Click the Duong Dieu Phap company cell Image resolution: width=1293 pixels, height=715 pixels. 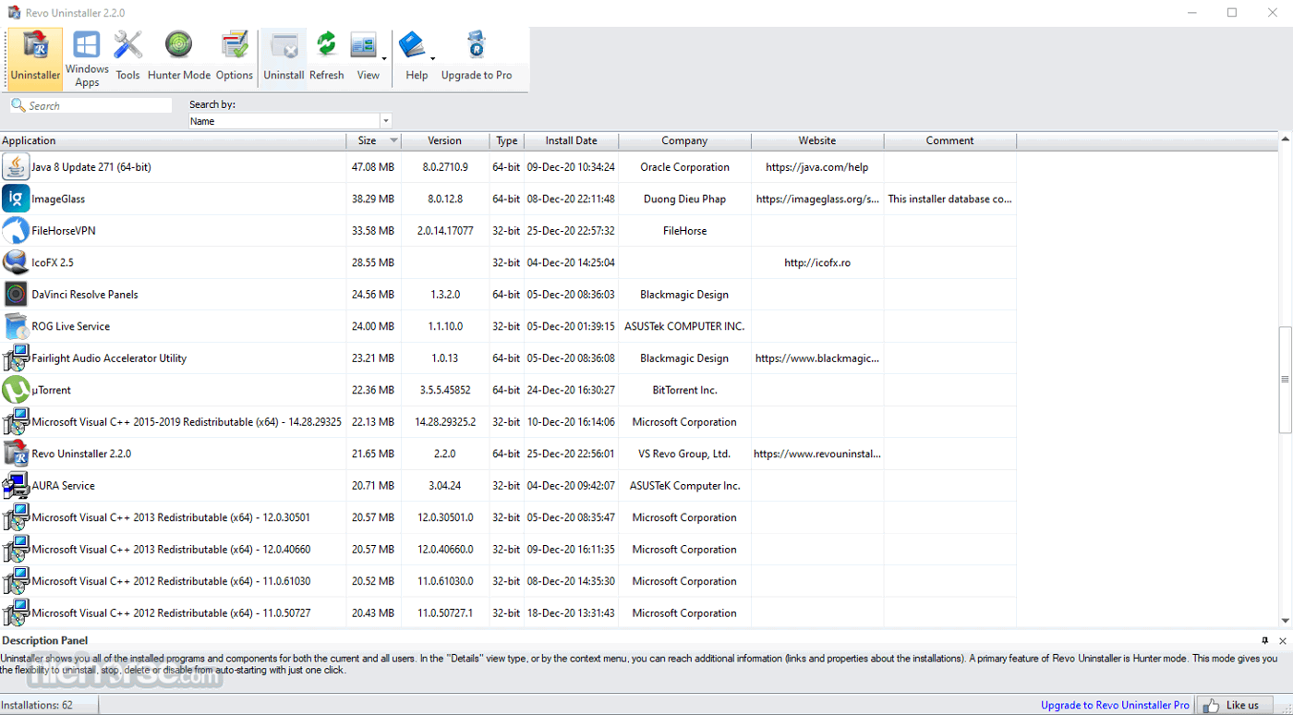pyautogui.click(x=684, y=199)
